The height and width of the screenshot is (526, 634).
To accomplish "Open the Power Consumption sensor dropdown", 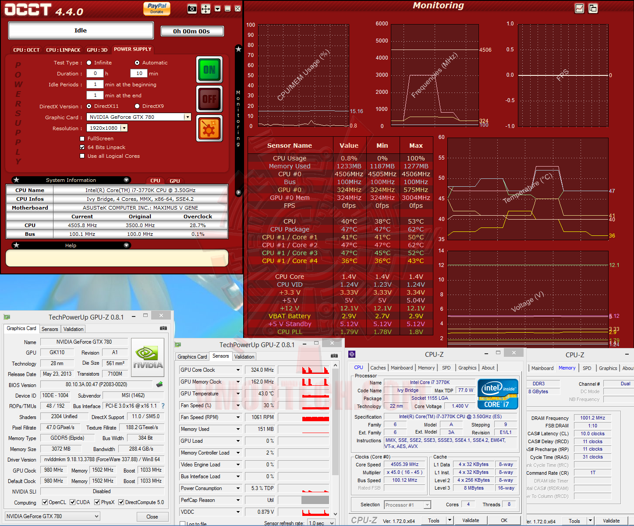I will coord(238,488).
